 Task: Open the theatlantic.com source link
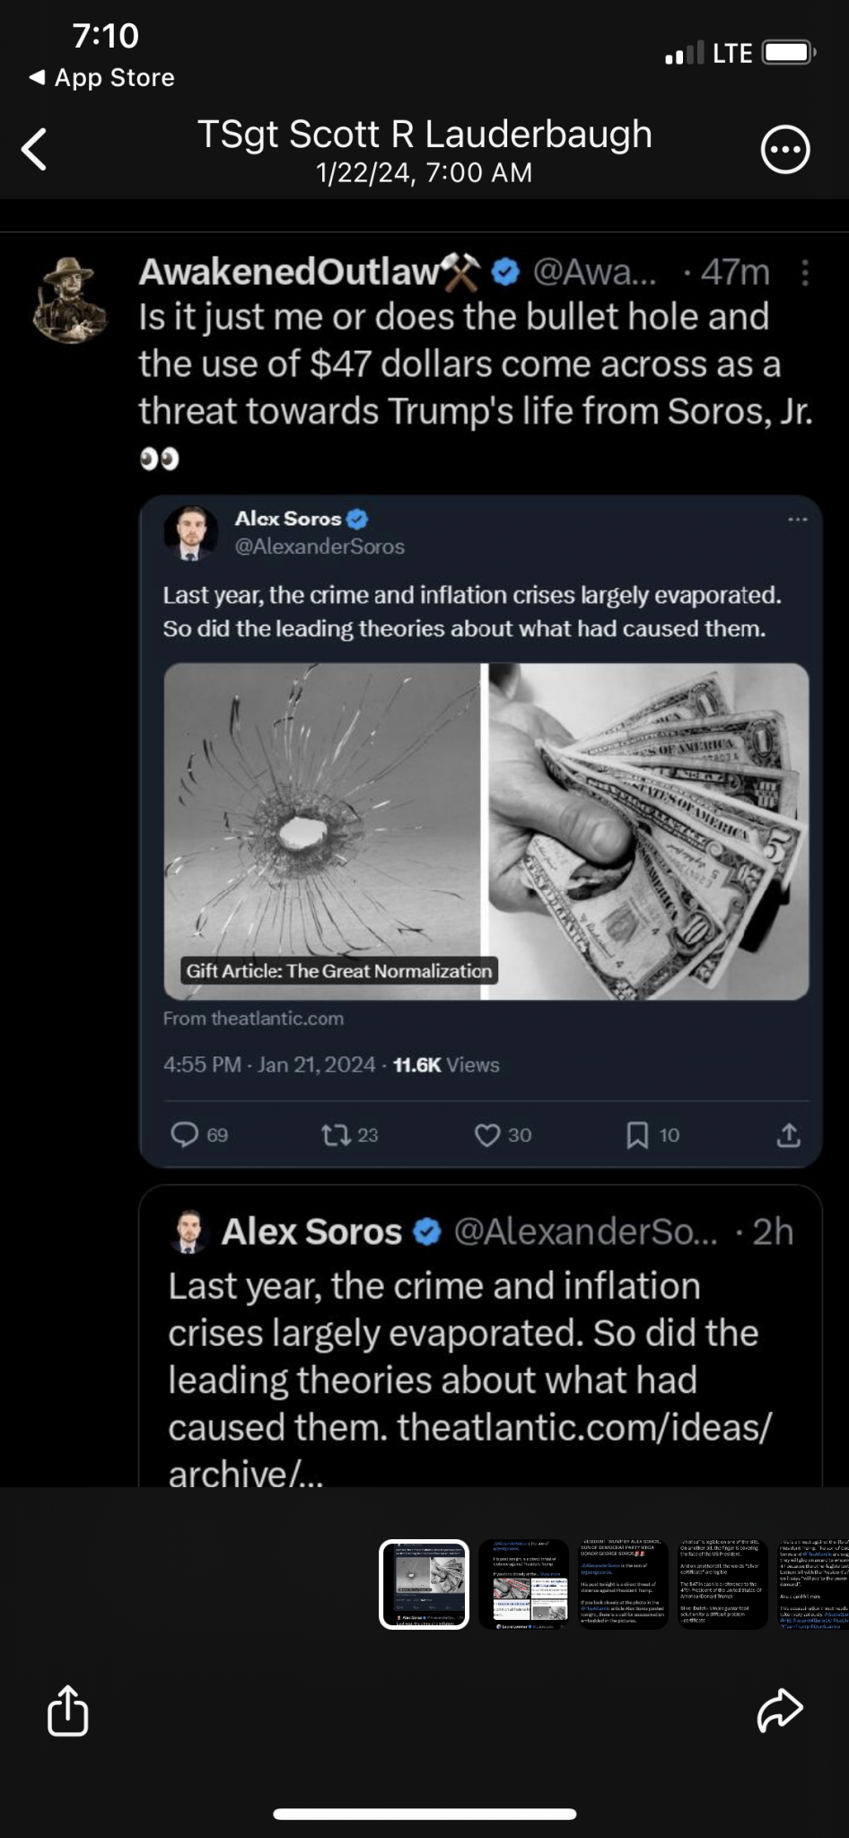coord(253,1019)
